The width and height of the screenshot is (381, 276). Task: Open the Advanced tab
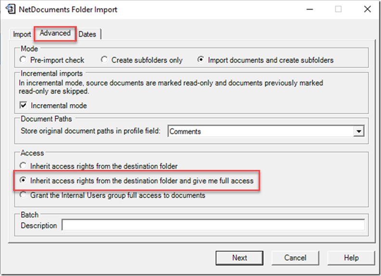[x=55, y=33]
